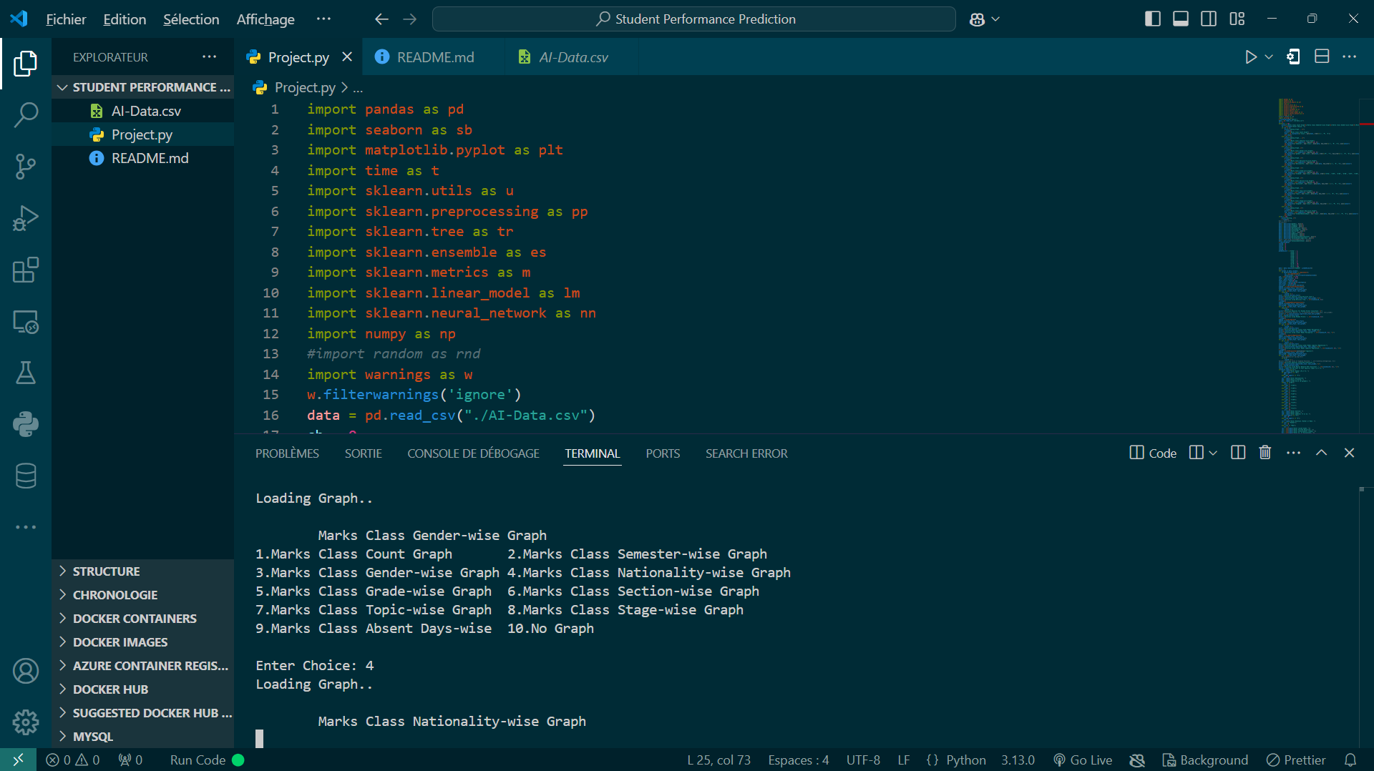Viewport: 1374px width, 771px height.
Task: Open the Testing flask view
Action: (26, 373)
